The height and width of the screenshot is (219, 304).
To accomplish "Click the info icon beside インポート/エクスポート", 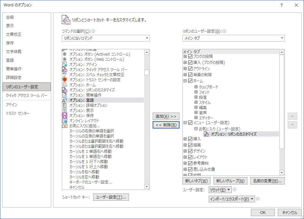I will pos(258,199).
